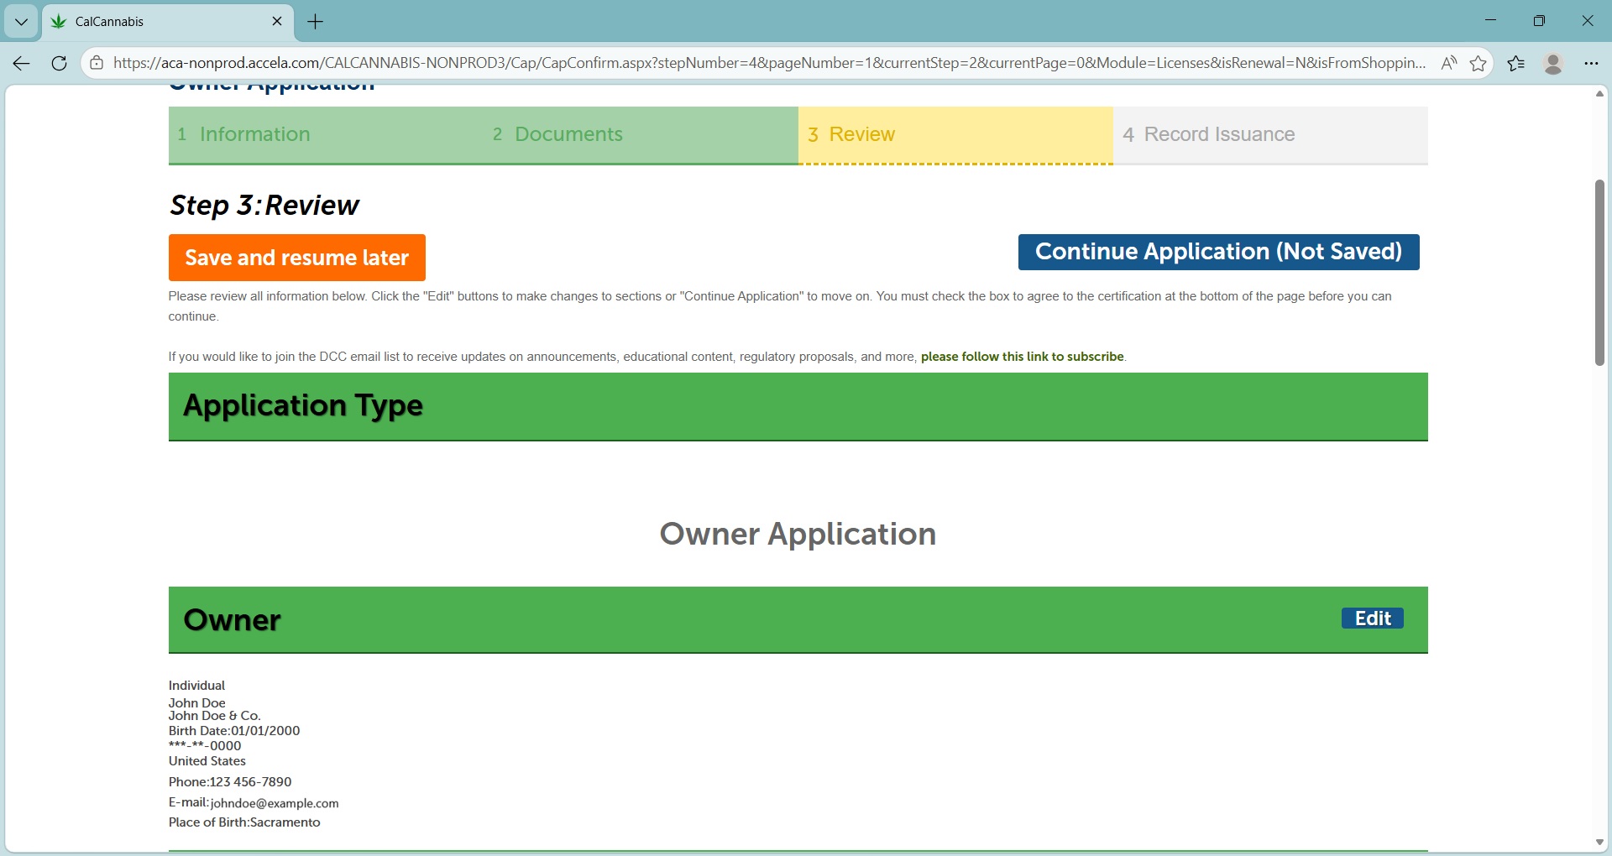Click the United States text
Viewport: 1612px width, 856px height.
click(207, 761)
